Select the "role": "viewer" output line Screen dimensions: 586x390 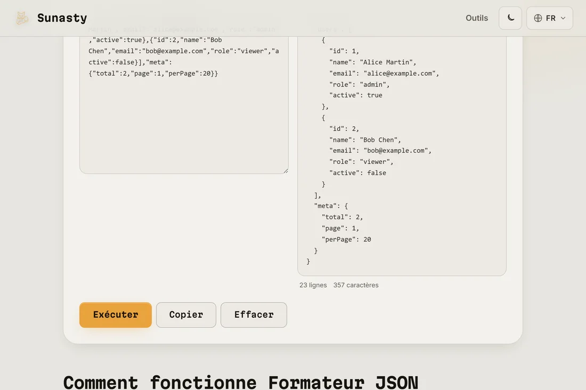[361, 162]
